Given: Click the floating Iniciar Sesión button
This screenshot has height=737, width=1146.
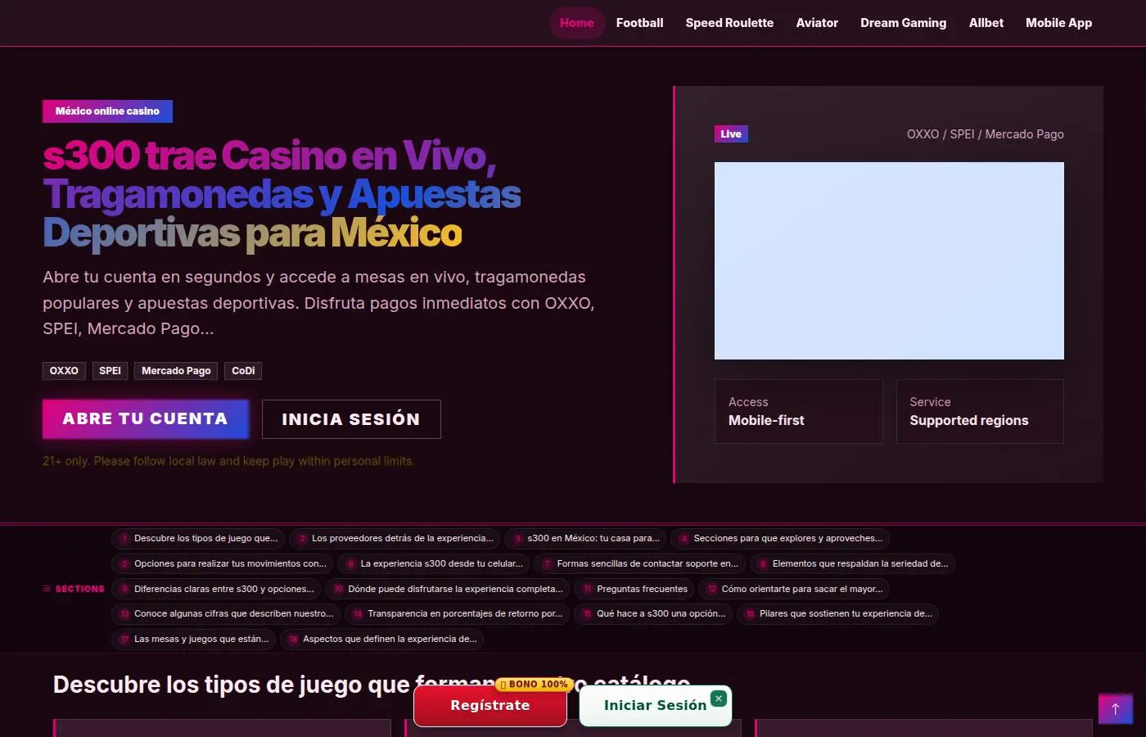Looking at the screenshot, I should click(x=655, y=706).
